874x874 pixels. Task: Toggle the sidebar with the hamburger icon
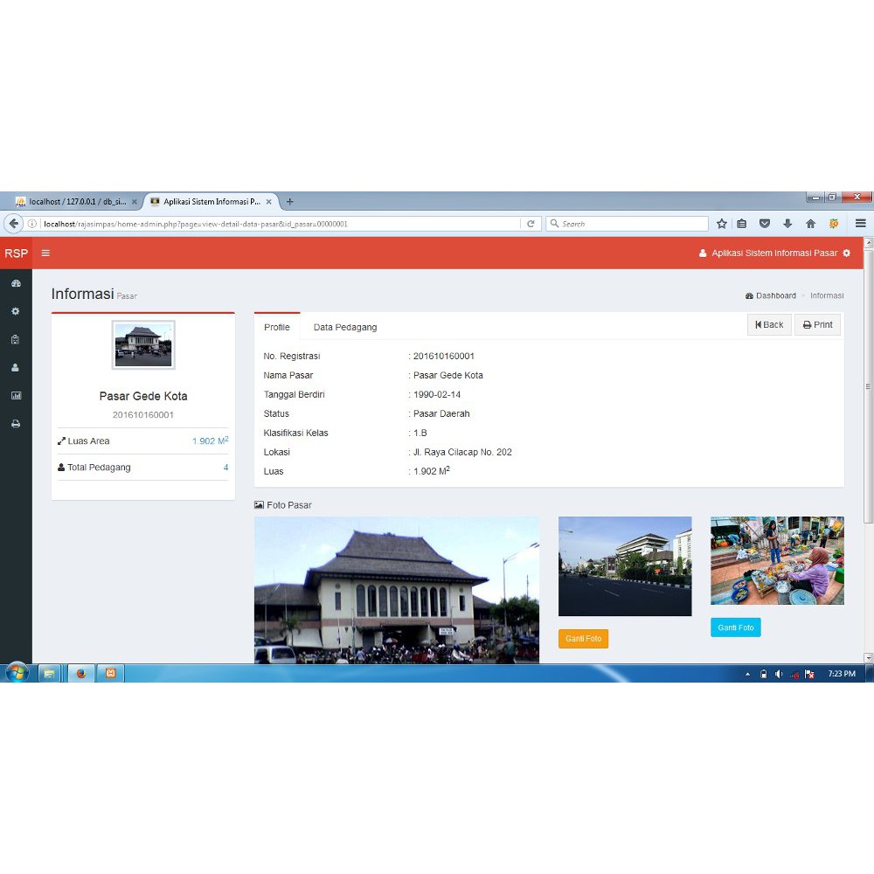45,253
